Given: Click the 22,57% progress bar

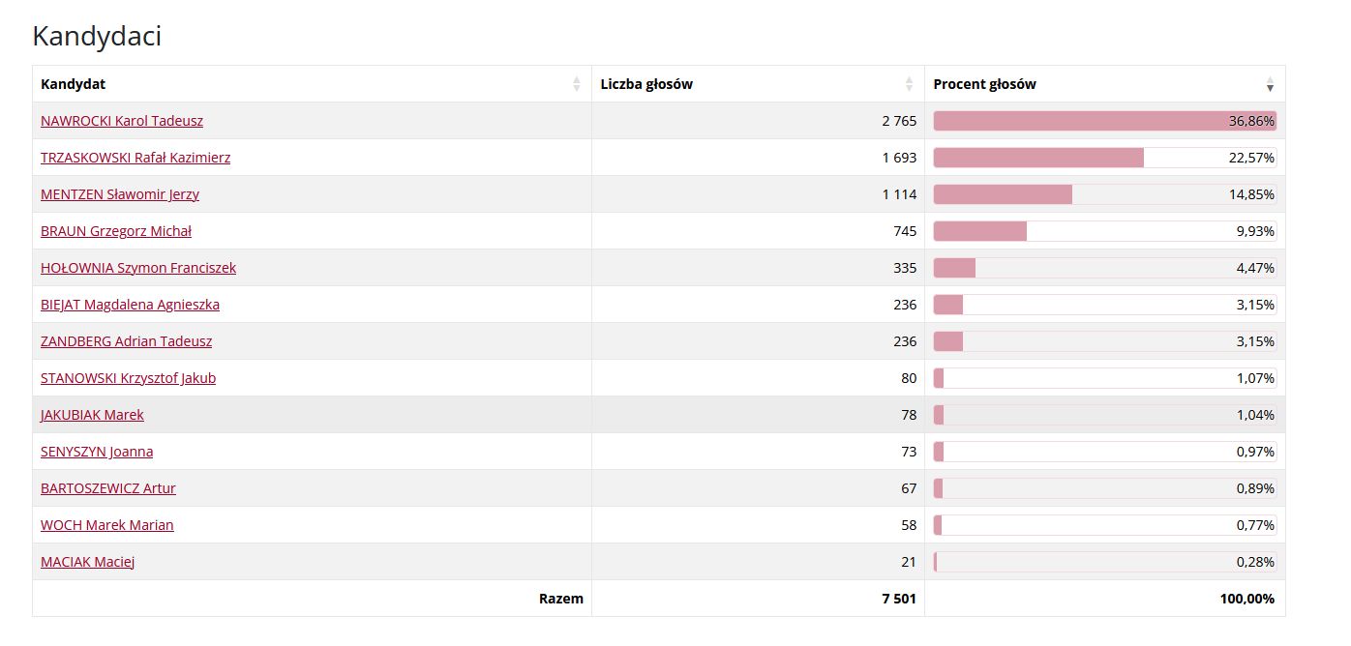Looking at the screenshot, I should point(1104,158).
